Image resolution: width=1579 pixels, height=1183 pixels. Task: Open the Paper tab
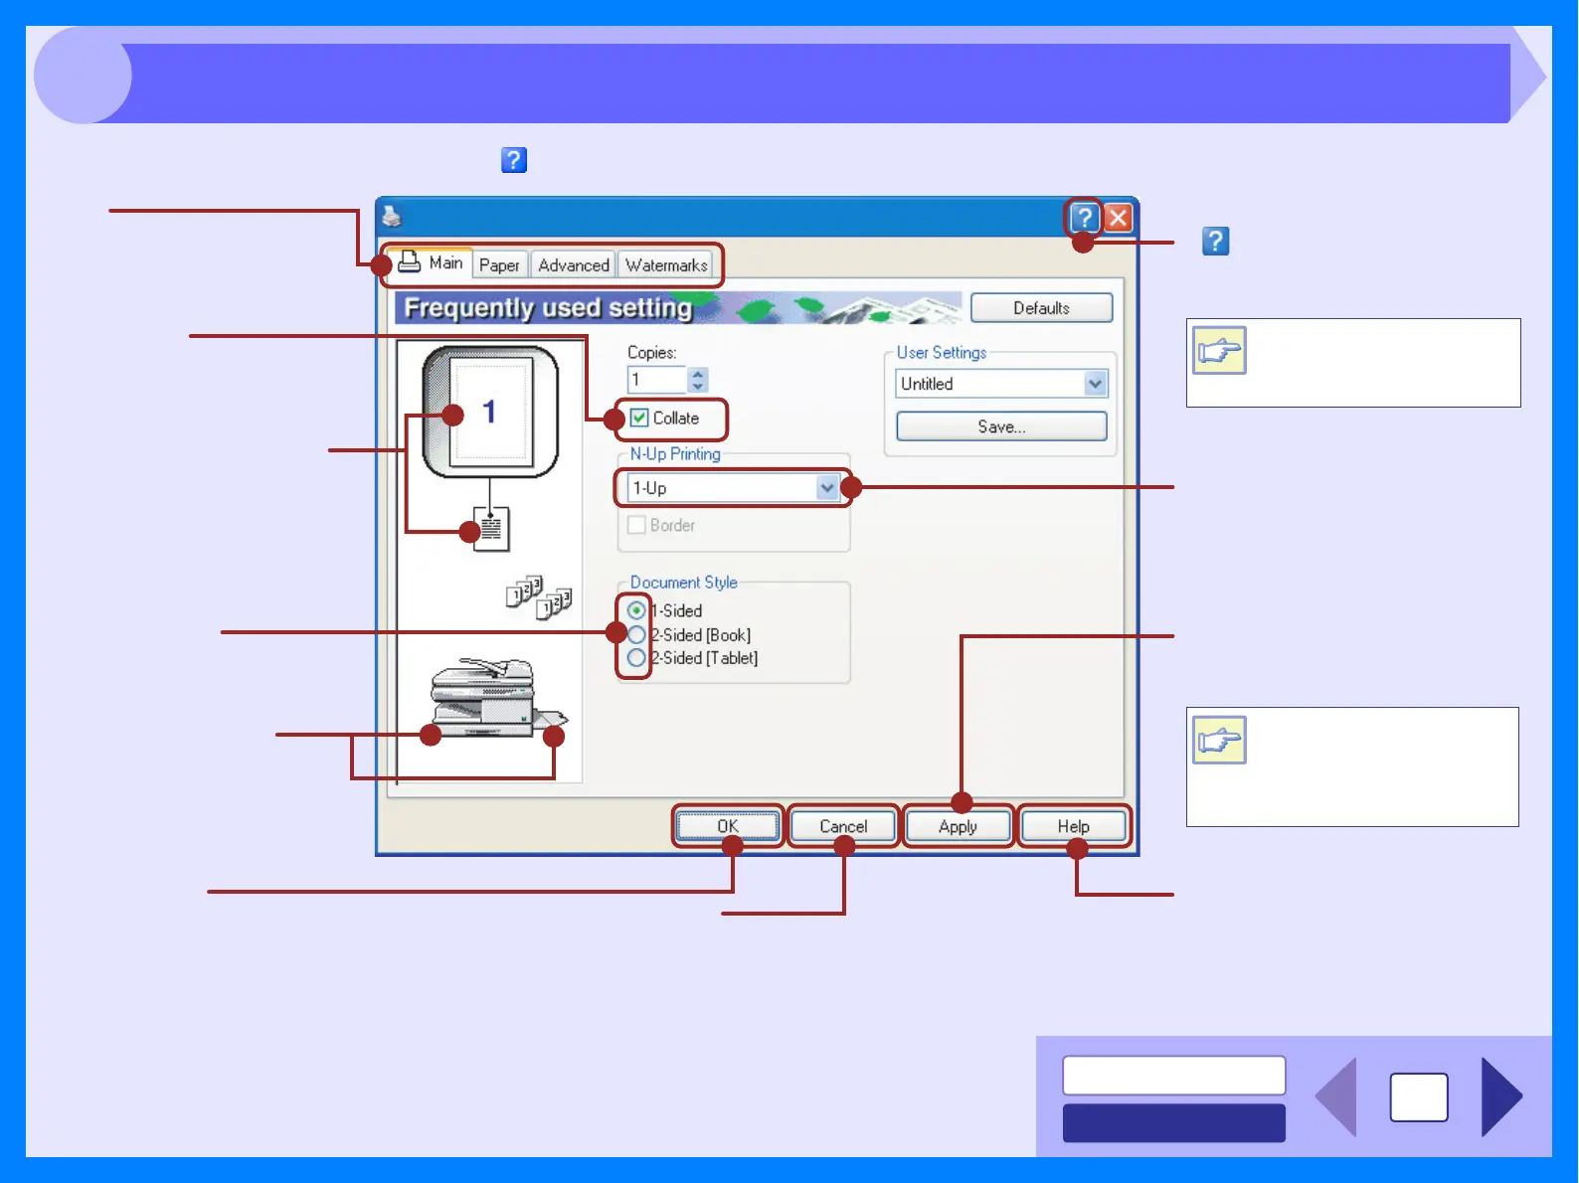click(x=499, y=265)
